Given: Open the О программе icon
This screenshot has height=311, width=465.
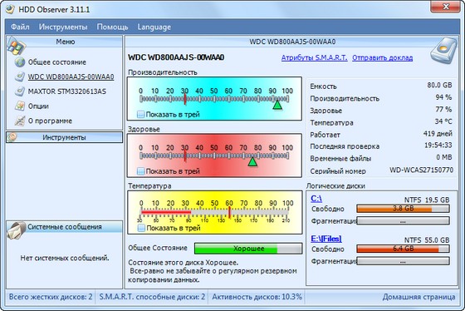Looking at the screenshot, I should point(20,121).
